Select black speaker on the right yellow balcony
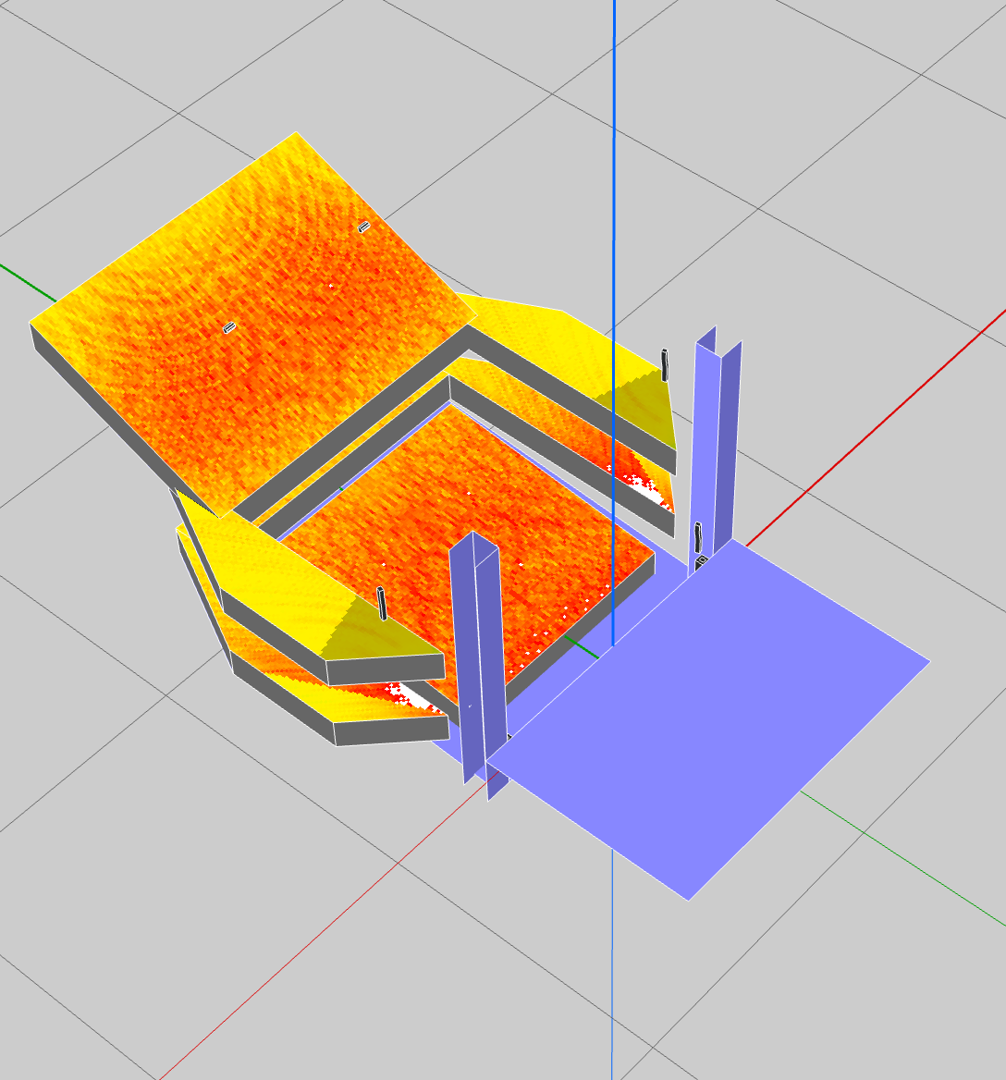The height and width of the screenshot is (1080, 1006). pyautogui.click(x=664, y=364)
